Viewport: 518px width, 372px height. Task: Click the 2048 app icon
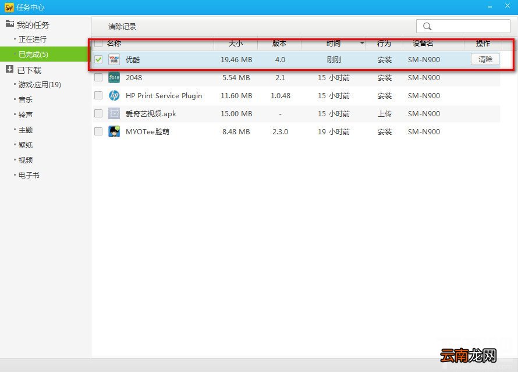114,77
